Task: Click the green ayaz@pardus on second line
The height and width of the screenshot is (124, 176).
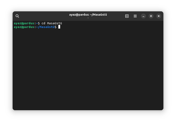Action: click(24, 27)
